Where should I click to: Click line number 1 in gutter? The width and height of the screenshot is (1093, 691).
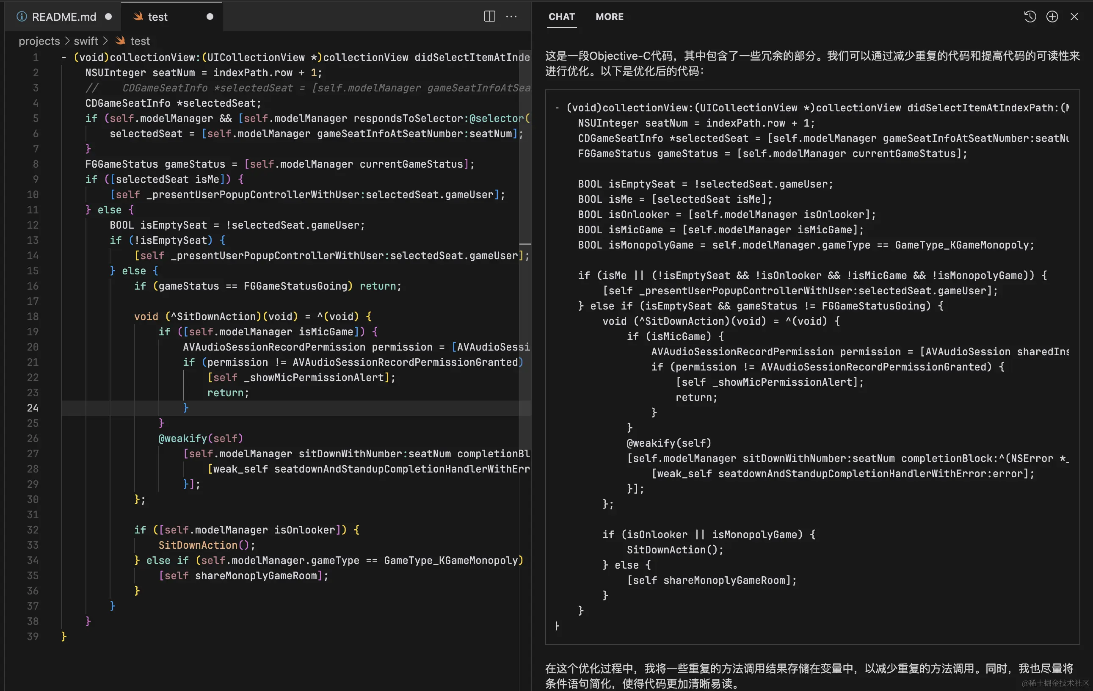pyautogui.click(x=36, y=57)
